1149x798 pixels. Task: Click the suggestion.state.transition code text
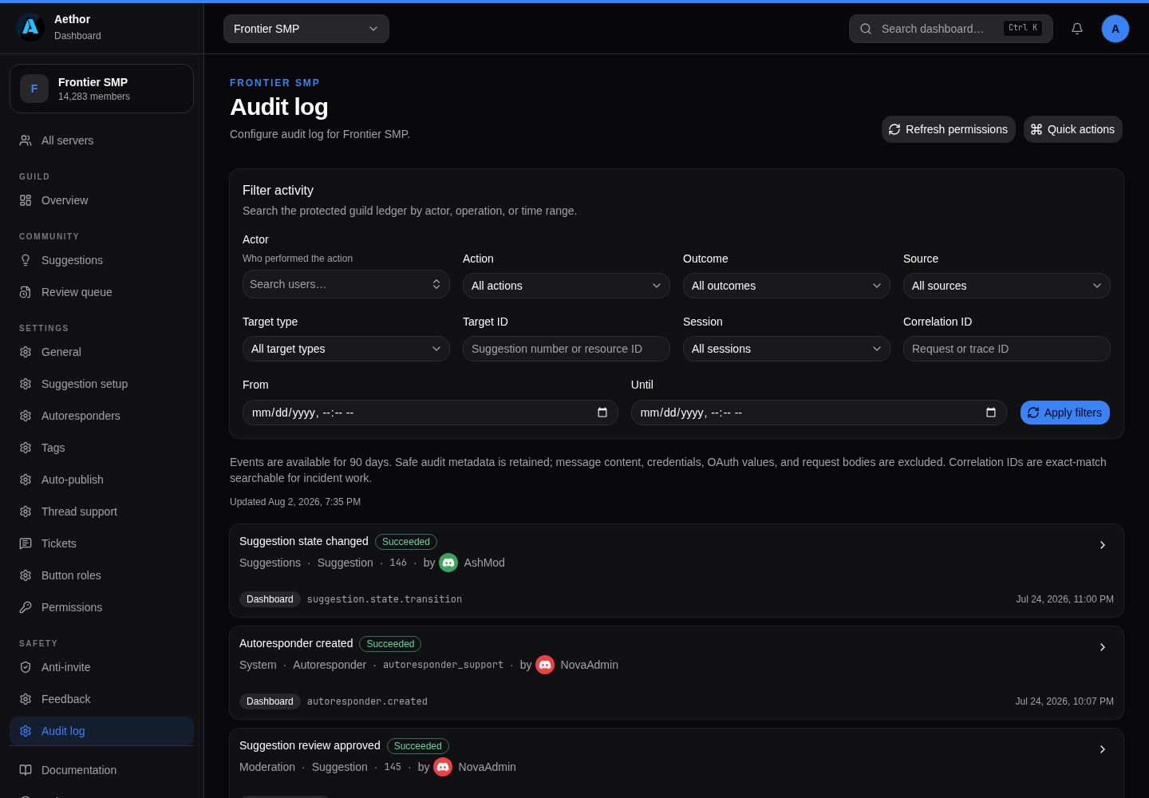(x=385, y=599)
